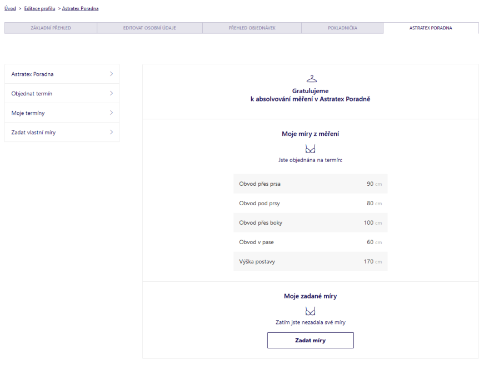The height and width of the screenshot is (365, 489).
Task: Click the Výška postavy label
Action: coord(257,262)
